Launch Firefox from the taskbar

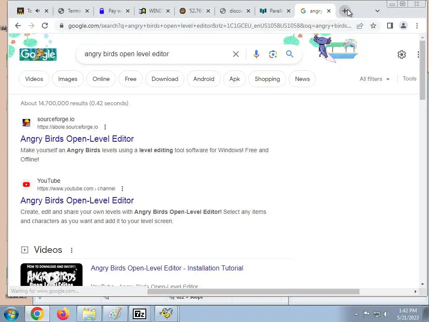63,314
